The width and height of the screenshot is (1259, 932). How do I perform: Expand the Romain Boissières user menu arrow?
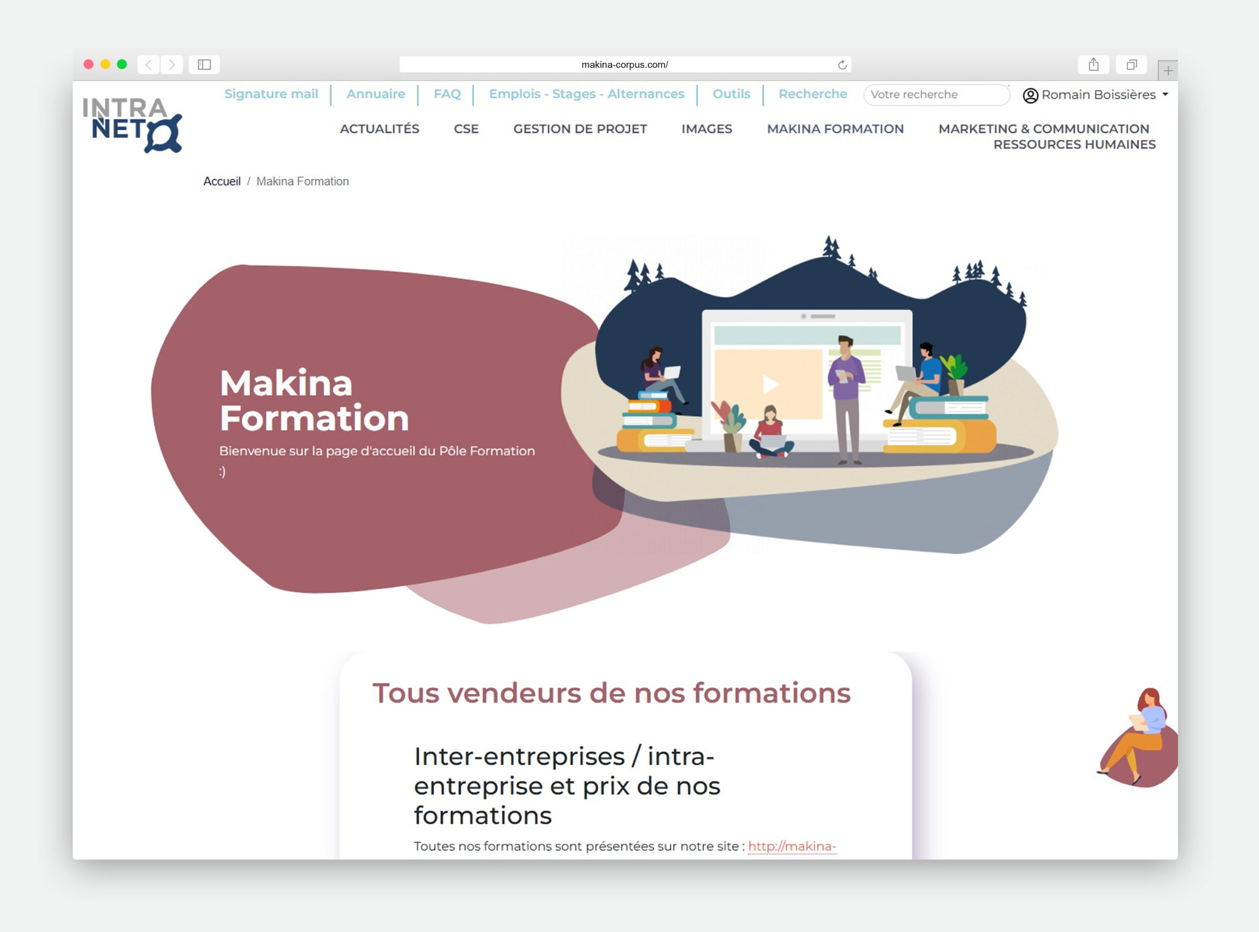pyautogui.click(x=1165, y=94)
